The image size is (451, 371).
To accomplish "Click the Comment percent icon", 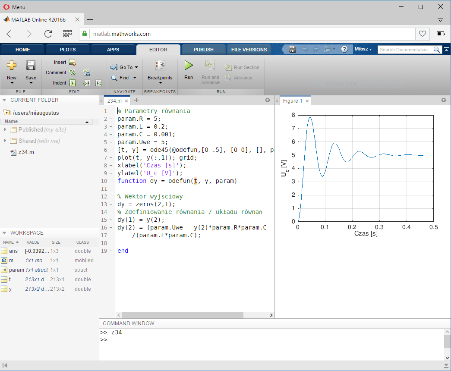I will tap(73, 72).
